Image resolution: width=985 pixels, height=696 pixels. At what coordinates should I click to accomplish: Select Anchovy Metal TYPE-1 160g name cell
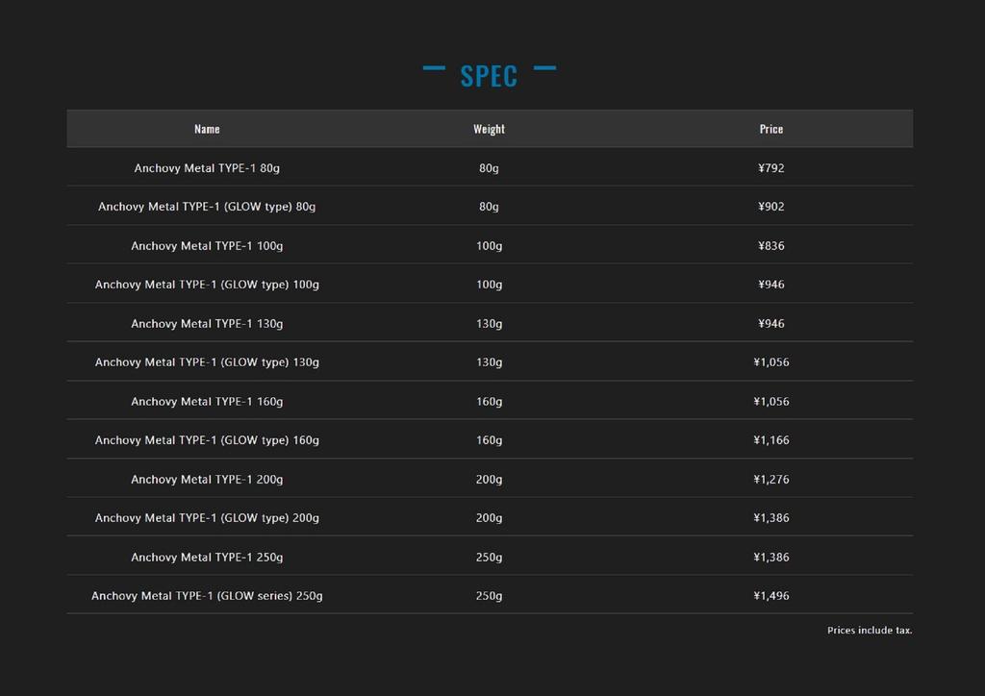(x=207, y=402)
